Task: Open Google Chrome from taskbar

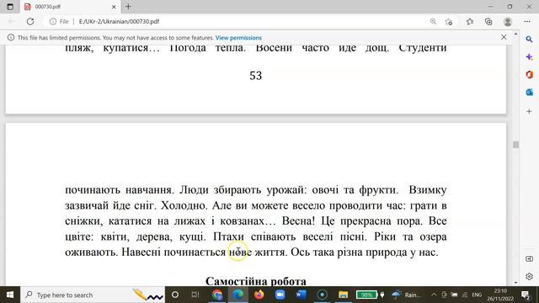Action: click(x=217, y=295)
